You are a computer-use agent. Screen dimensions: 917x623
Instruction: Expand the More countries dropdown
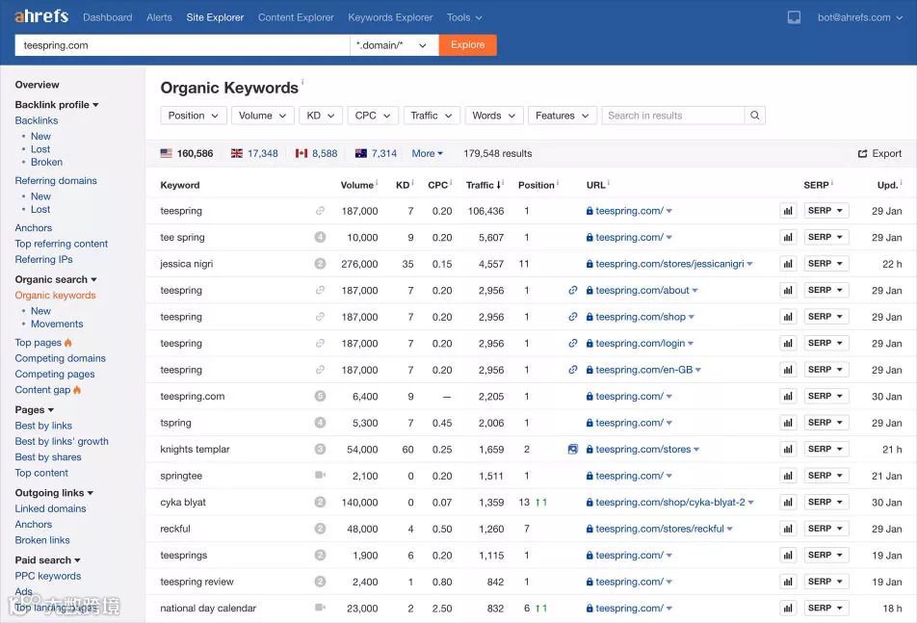(x=427, y=154)
